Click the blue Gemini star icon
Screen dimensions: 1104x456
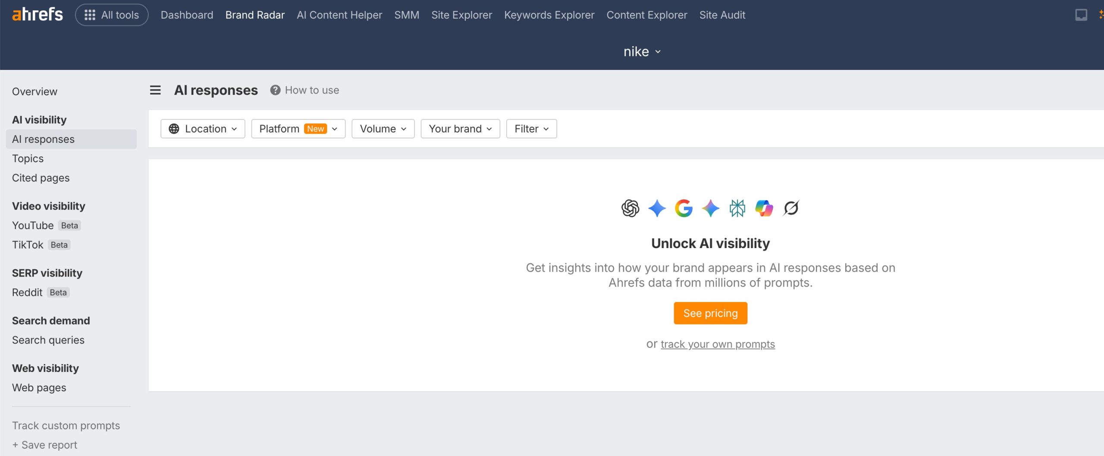point(657,208)
